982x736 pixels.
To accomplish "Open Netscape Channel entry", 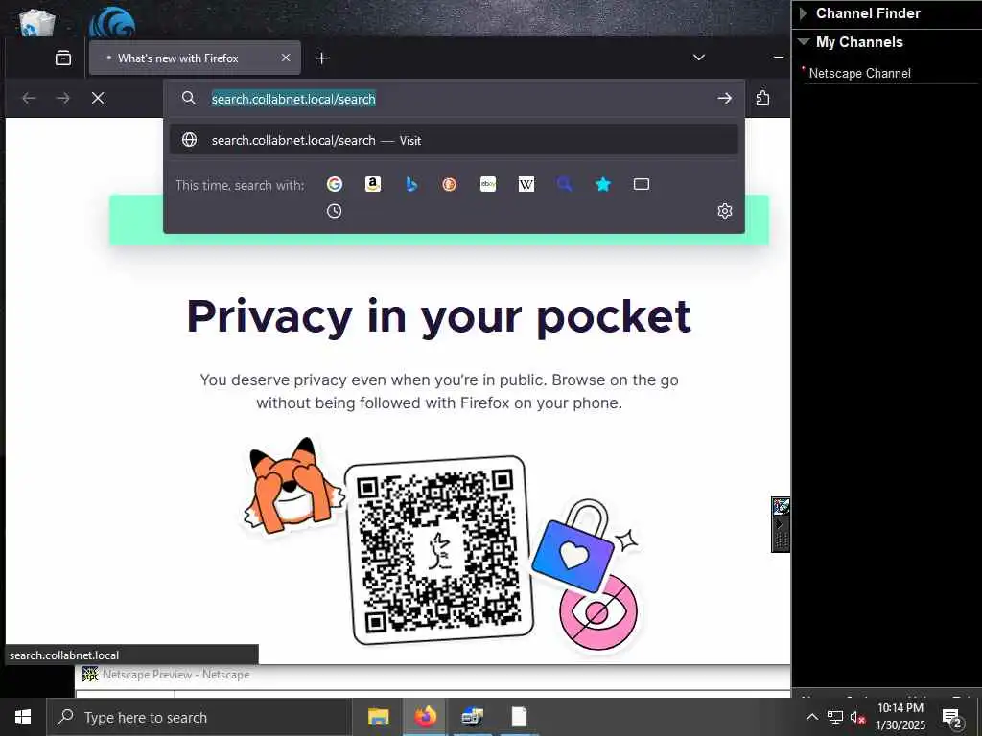I will pyautogui.click(x=859, y=73).
